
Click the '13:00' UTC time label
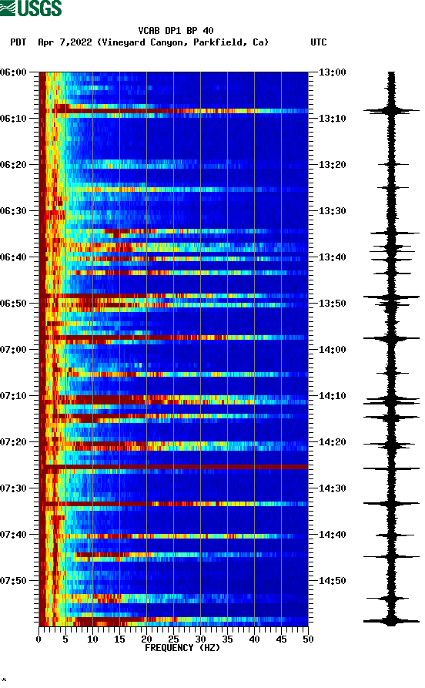(332, 72)
